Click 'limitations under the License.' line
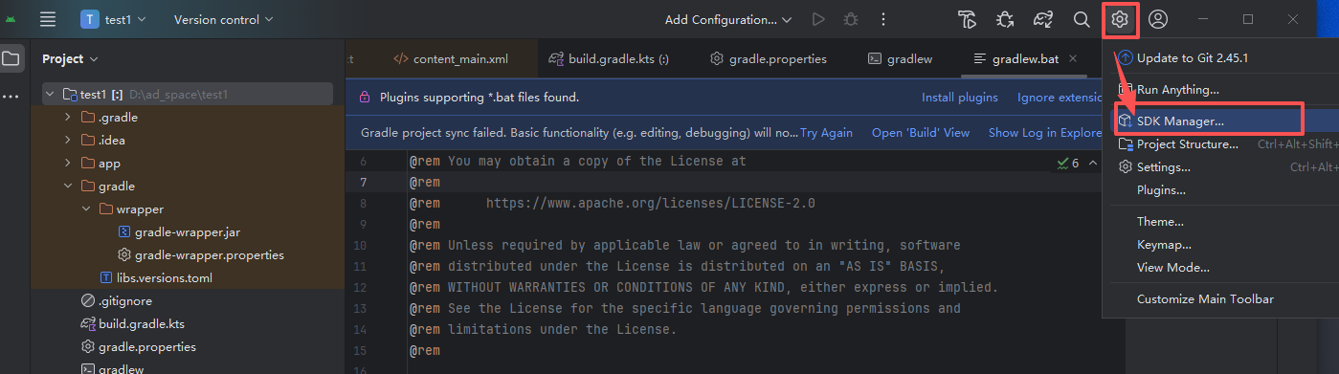The height and width of the screenshot is (374, 1339). [x=562, y=329]
